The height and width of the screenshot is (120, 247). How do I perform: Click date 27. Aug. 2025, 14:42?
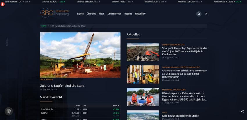tap(171, 80)
